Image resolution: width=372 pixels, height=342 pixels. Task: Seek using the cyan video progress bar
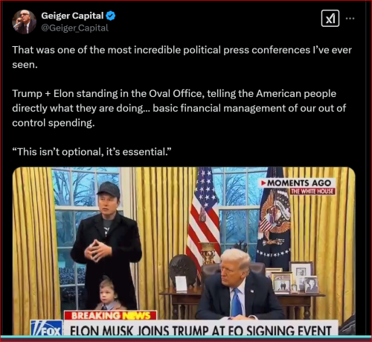[x=186, y=337]
